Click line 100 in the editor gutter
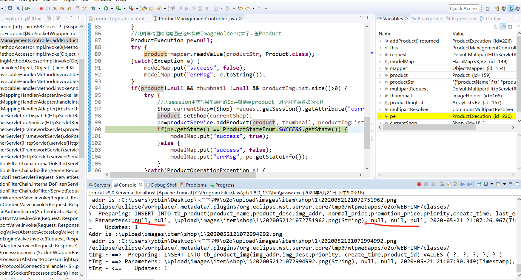Image resolution: width=521 pixels, height=280 pixels. coord(96,129)
